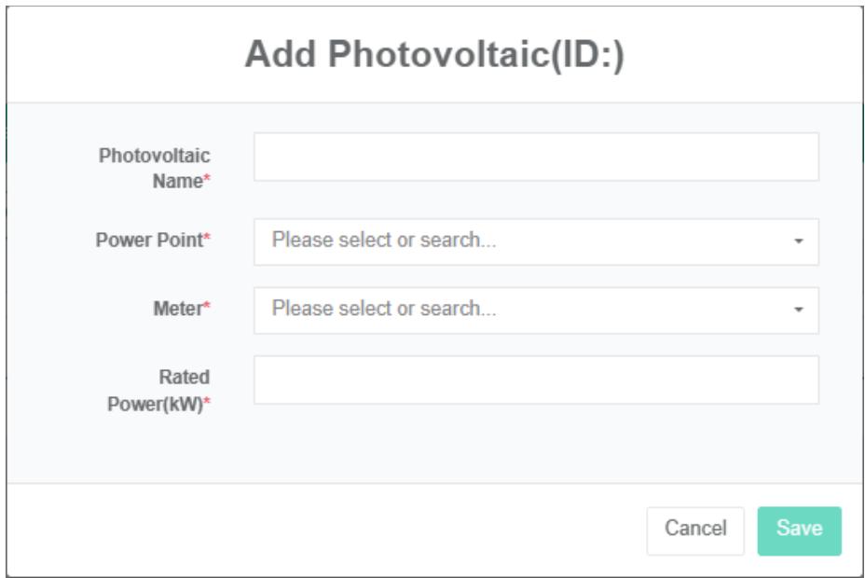The width and height of the screenshot is (865, 578).
Task: Click the Meter dropdown caret arrow
Action: 799,310
